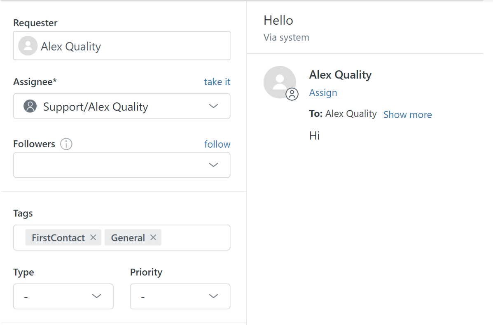Click the Hello ticket subject
The width and height of the screenshot is (493, 325).
tap(278, 21)
